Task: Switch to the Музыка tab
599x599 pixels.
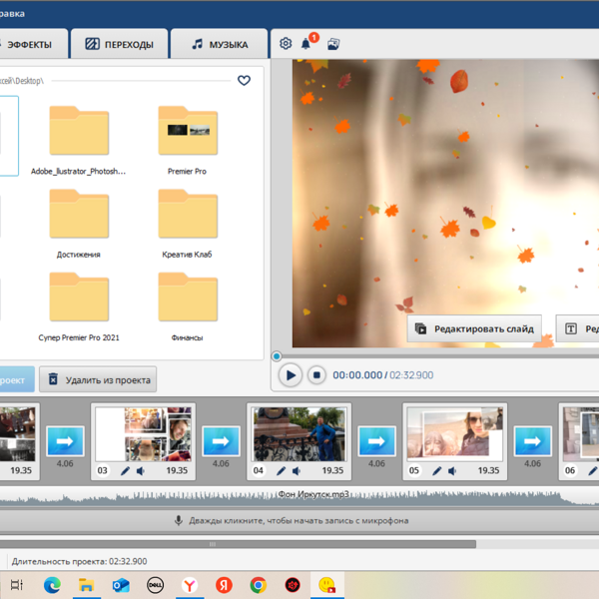Action: [x=220, y=44]
